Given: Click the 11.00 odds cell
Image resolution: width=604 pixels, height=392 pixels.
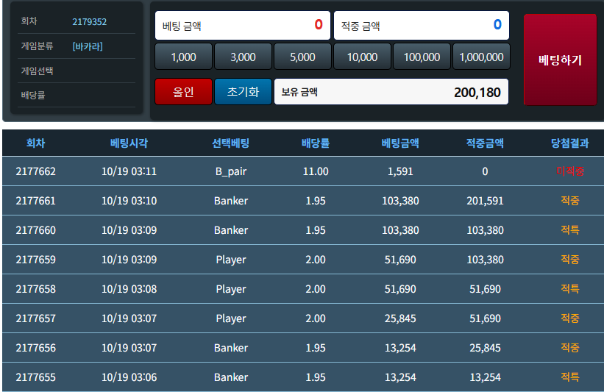Looking at the screenshot, I should point(316,171).
